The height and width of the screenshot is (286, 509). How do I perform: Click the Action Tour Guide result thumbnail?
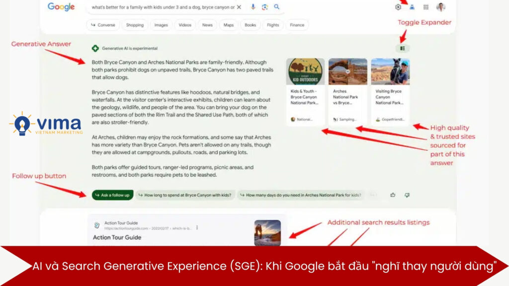coord(267,233)
